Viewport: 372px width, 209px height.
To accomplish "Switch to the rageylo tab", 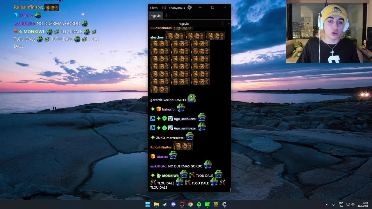I will 155,16.
